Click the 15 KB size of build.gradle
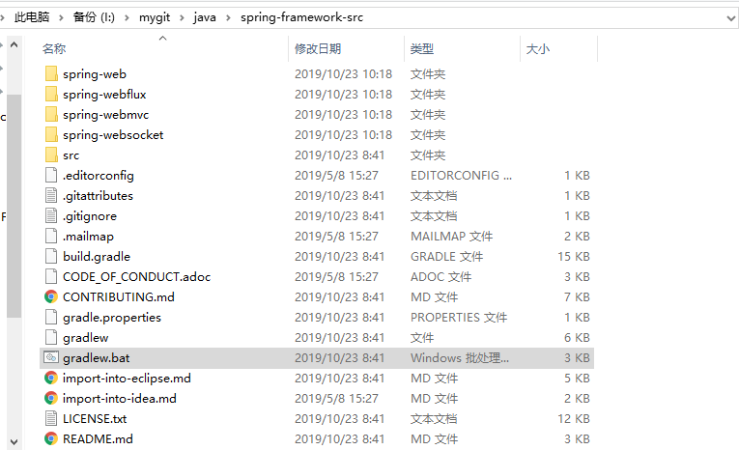Screen dimensions: 739x450 click(574, 256)
